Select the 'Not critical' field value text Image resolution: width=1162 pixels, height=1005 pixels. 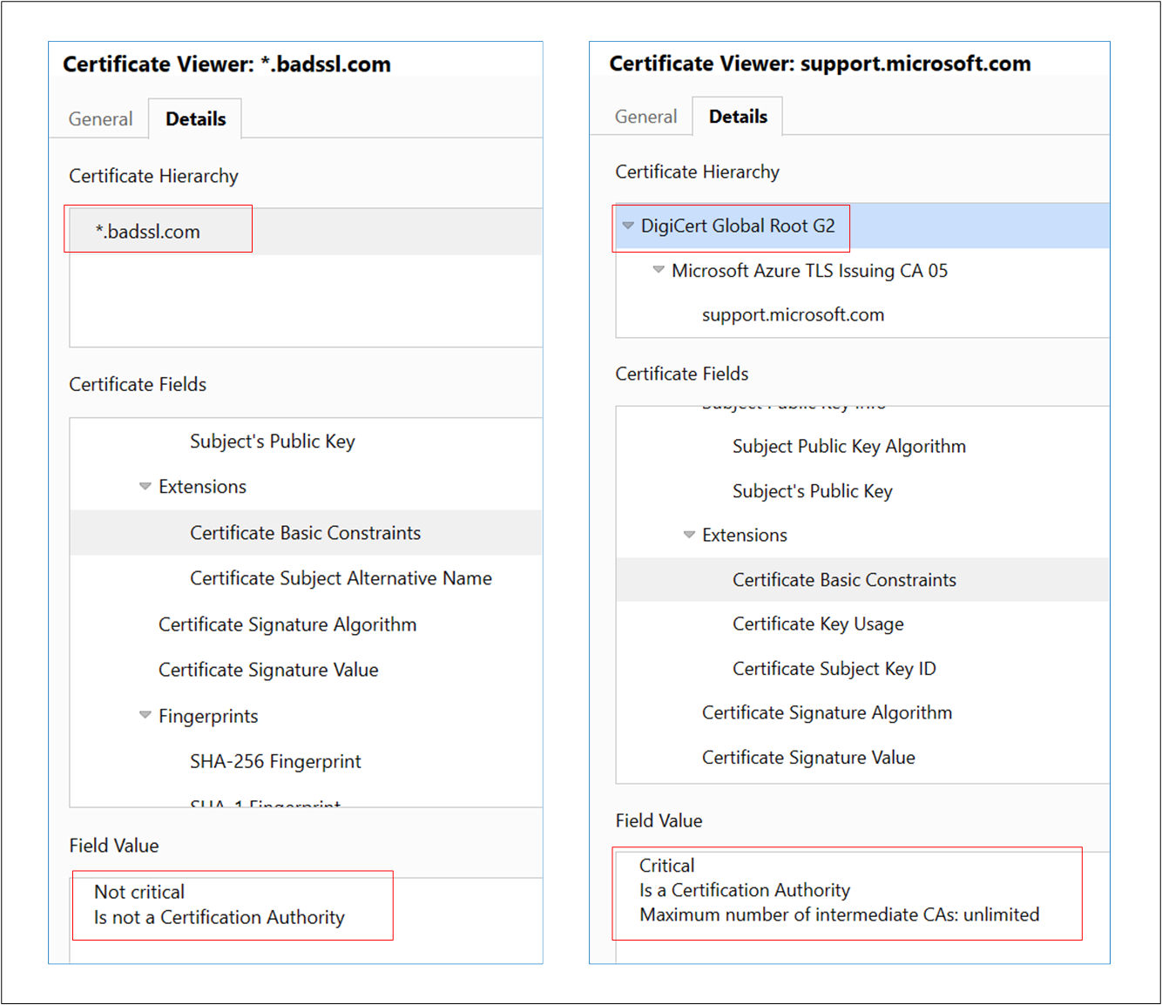[x=139, y=892]
